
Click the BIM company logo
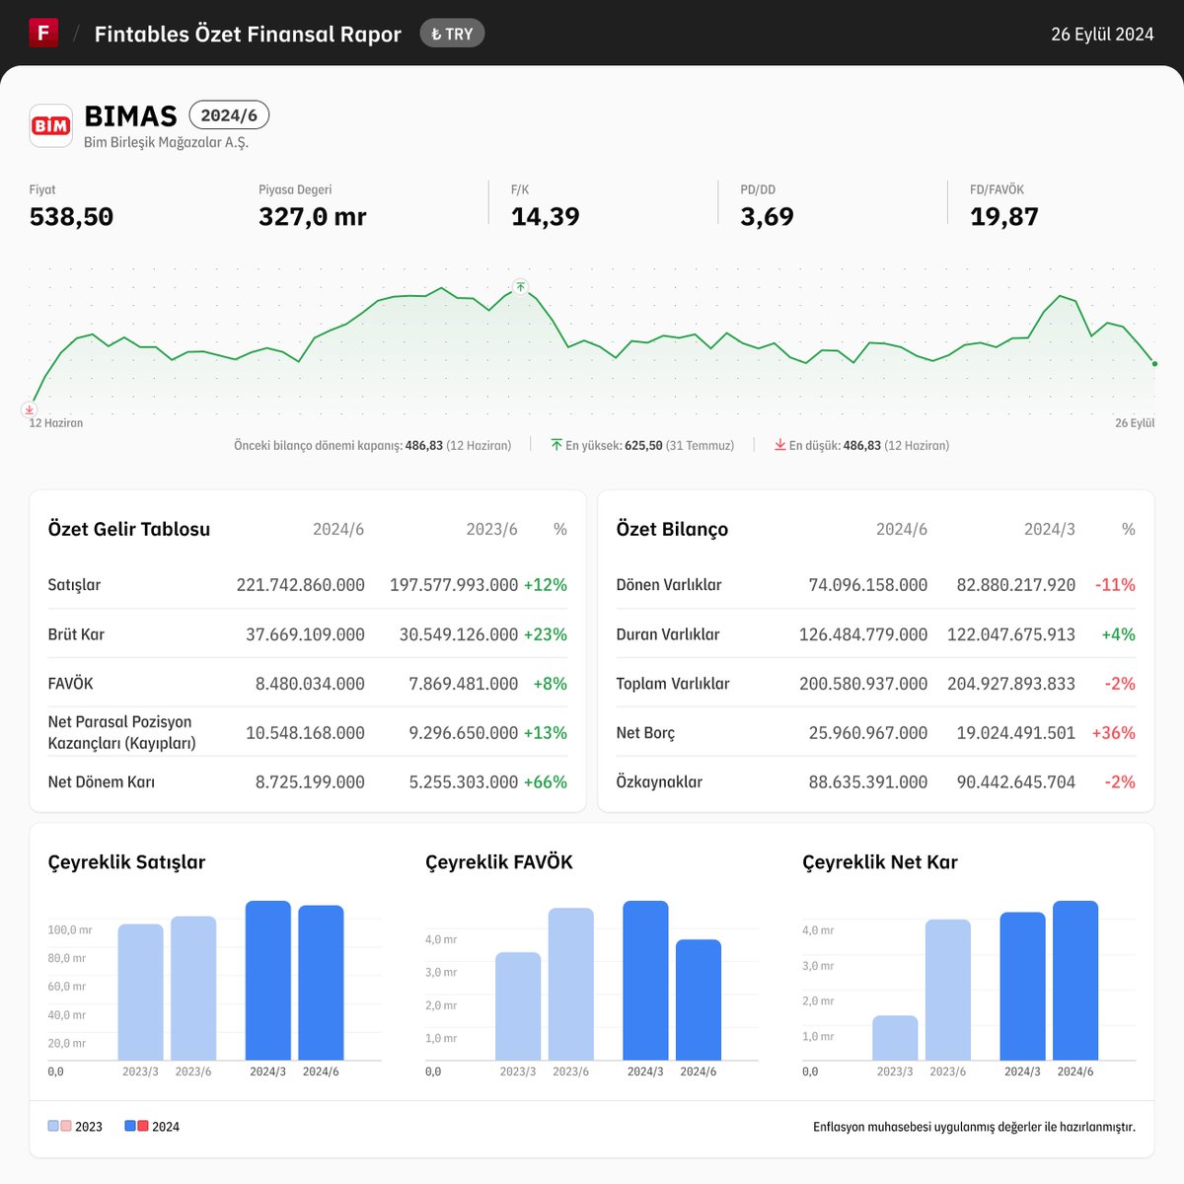(x=50, y=125)
